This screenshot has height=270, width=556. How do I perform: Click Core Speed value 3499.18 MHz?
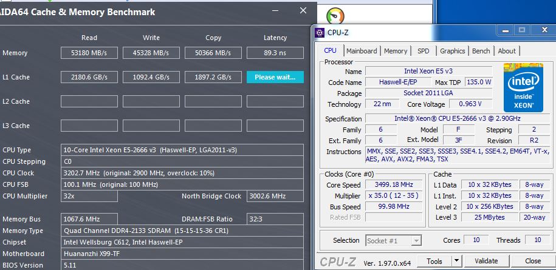click(394, 184)
